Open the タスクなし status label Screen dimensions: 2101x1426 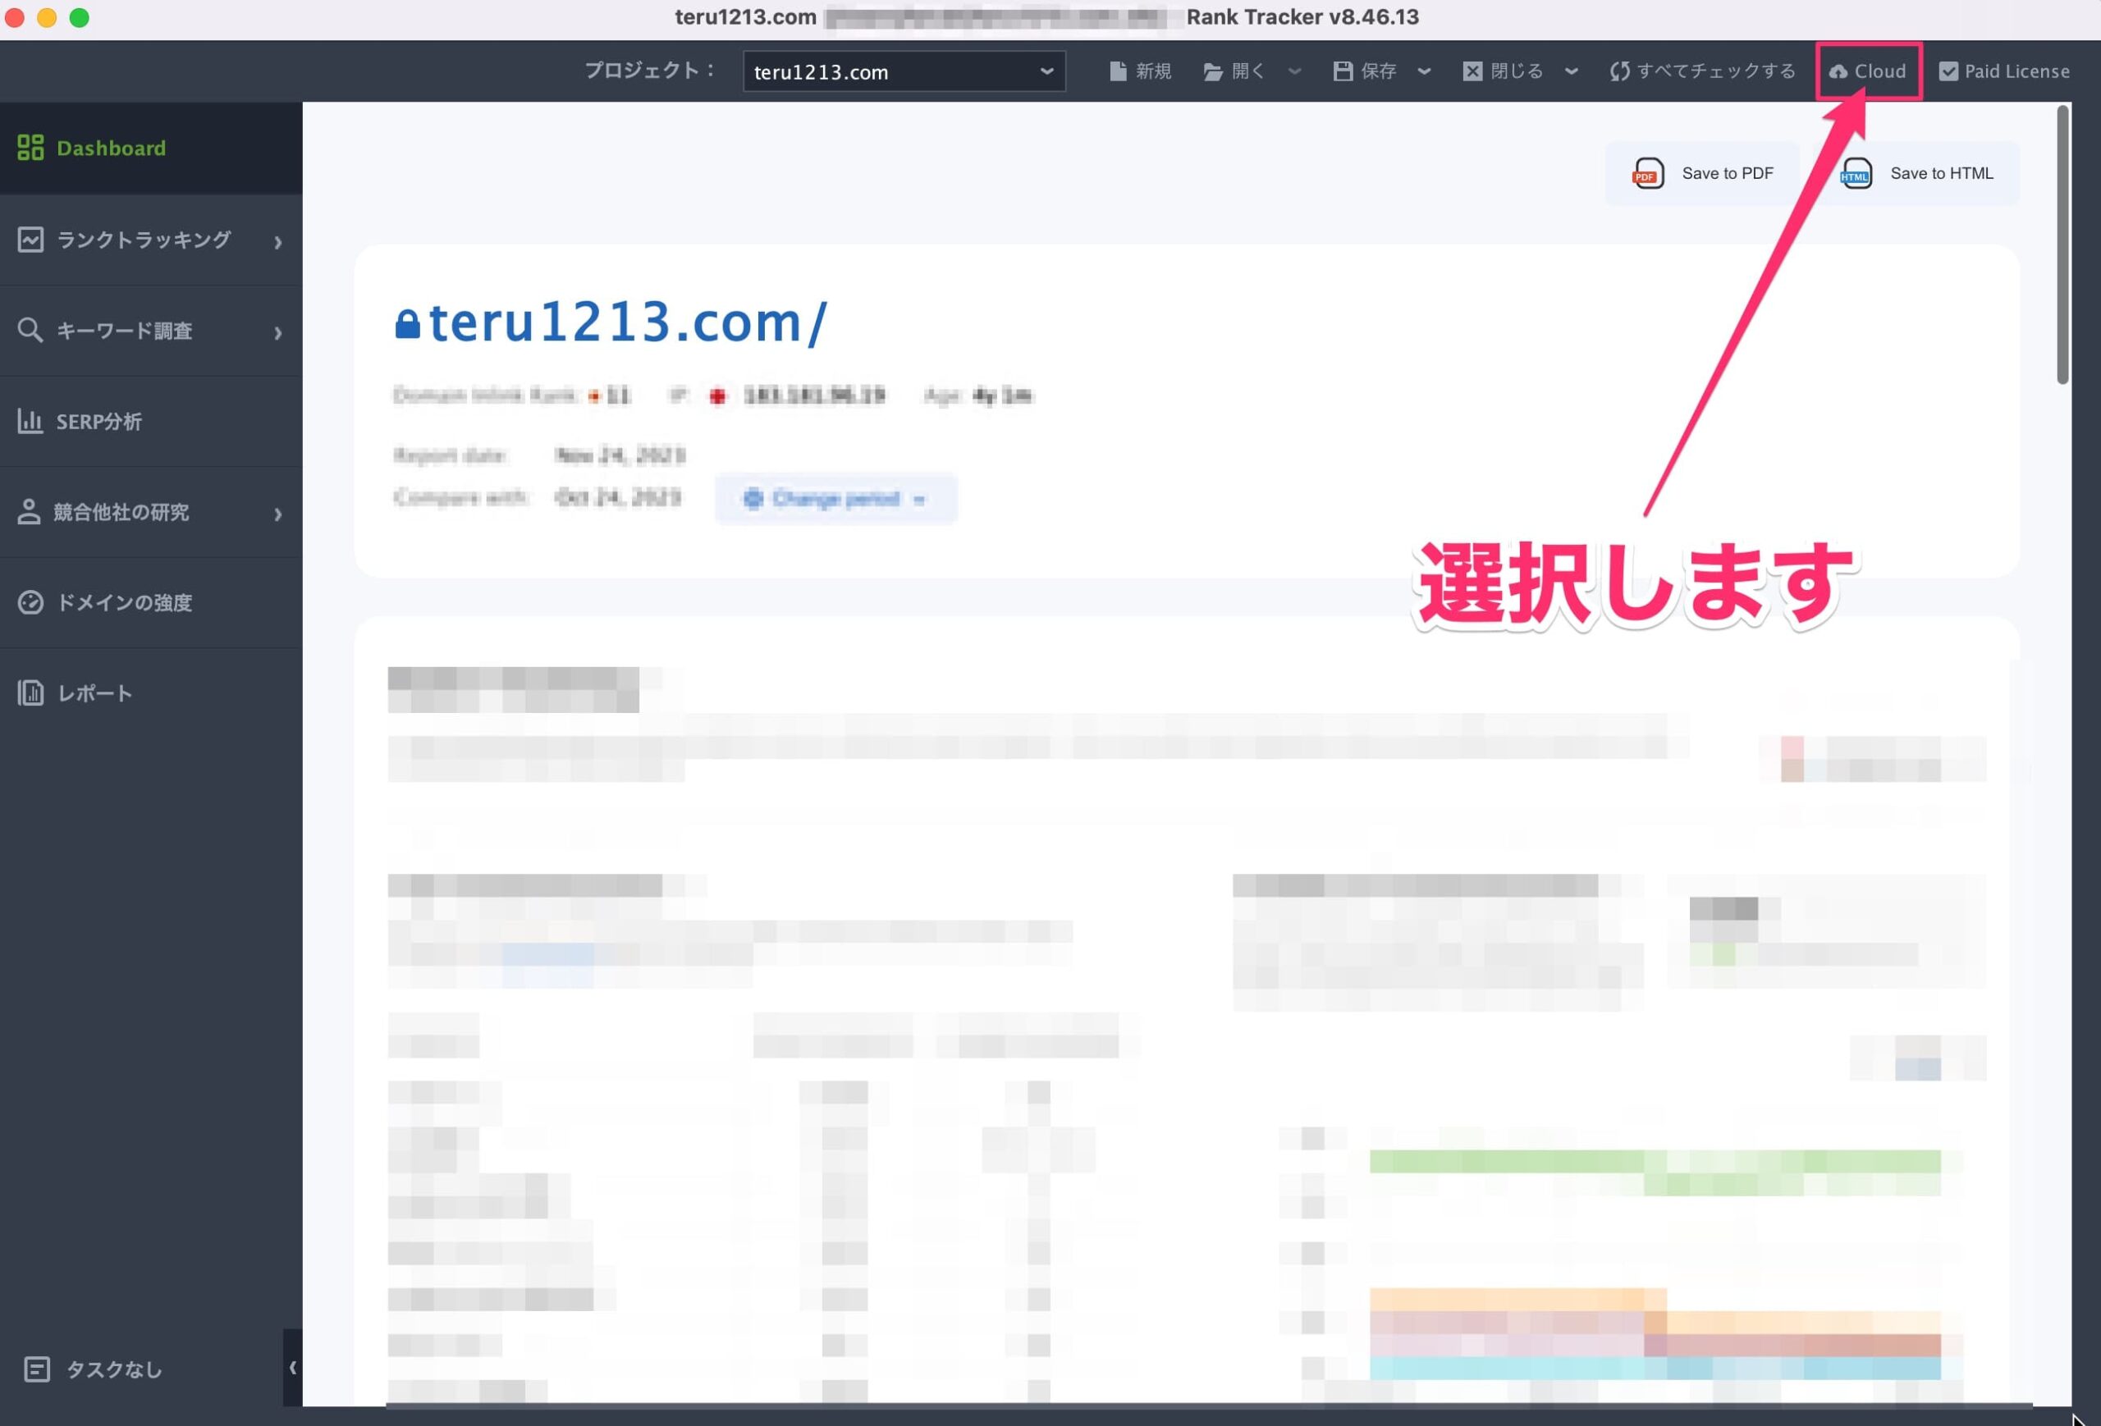(x=114, y=1370)
